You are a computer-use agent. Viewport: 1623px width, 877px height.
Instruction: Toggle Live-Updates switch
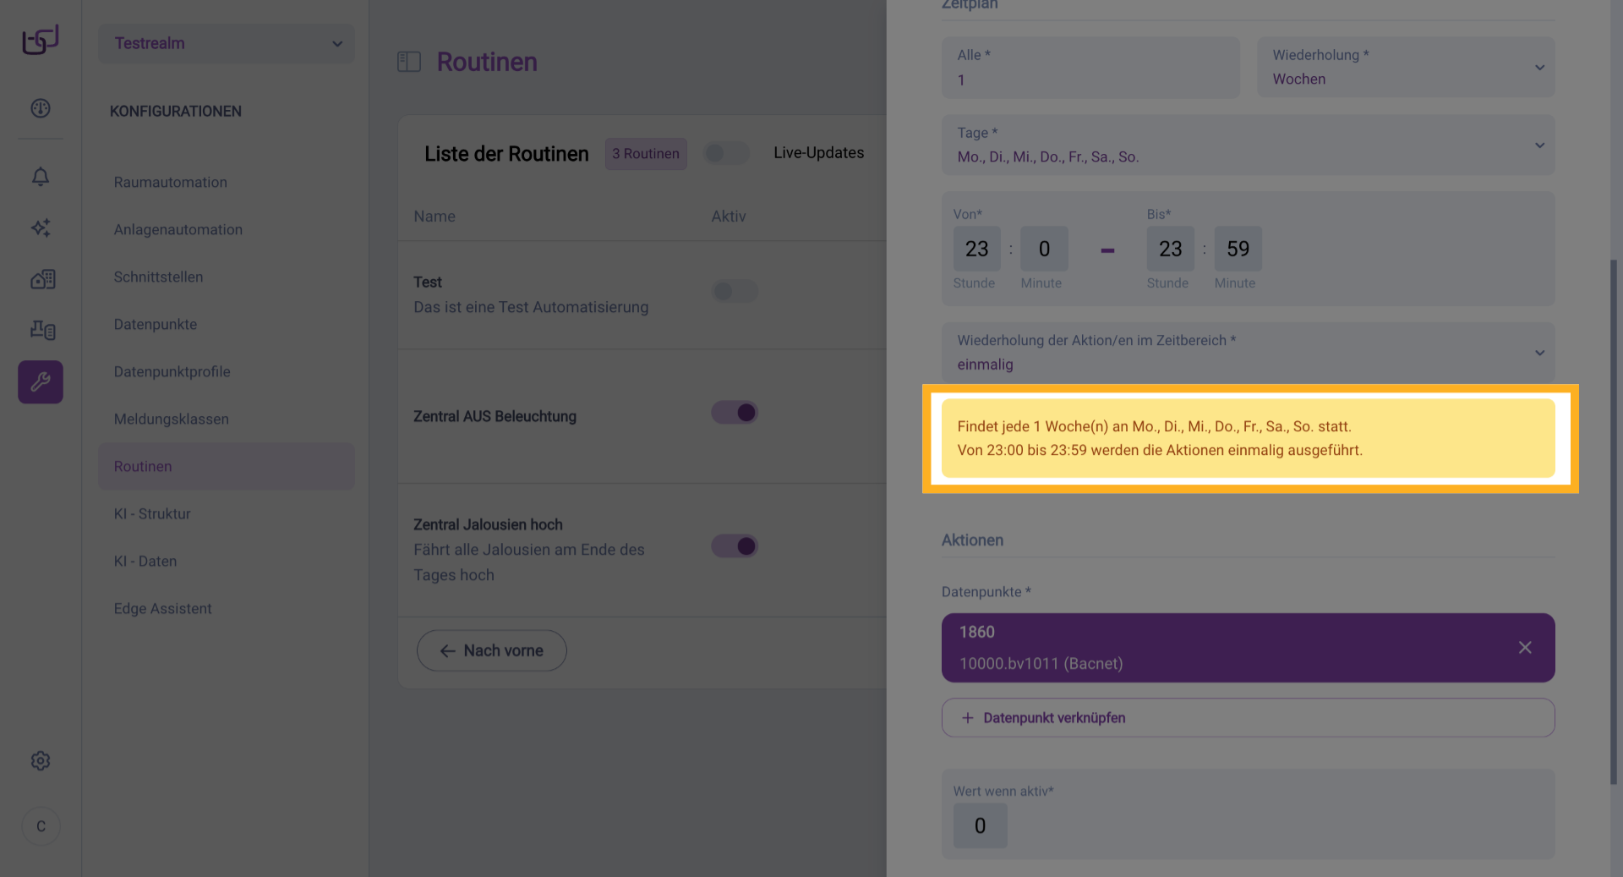coord(726,153)
